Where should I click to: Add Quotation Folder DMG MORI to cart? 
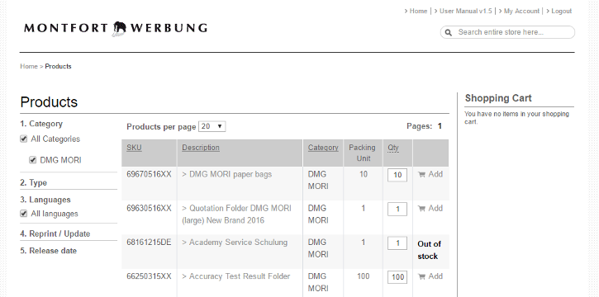coord(430,208)
